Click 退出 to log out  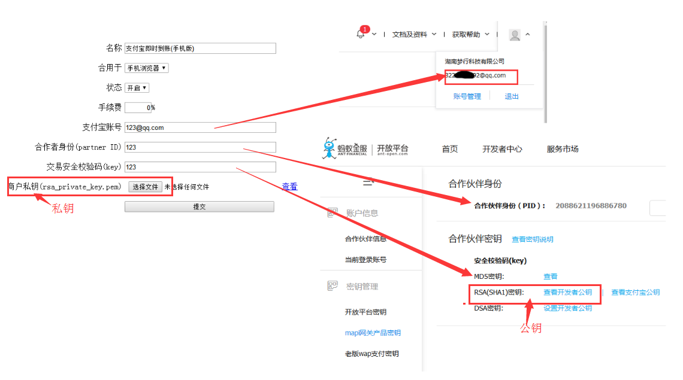512,96
